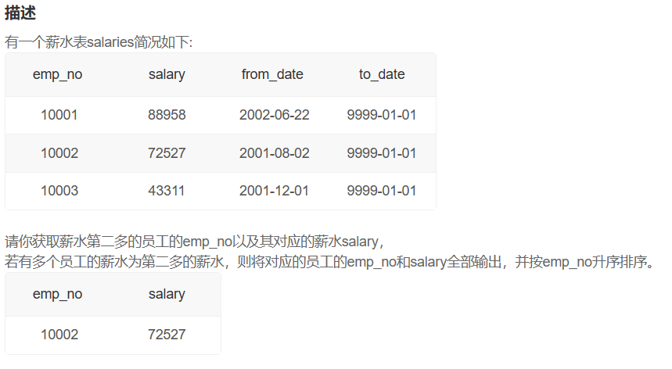Viewport: 672px width, 369px height.
Task: Select 72527 in the result table
Action: pyautogui.click(x=167, y=335)
